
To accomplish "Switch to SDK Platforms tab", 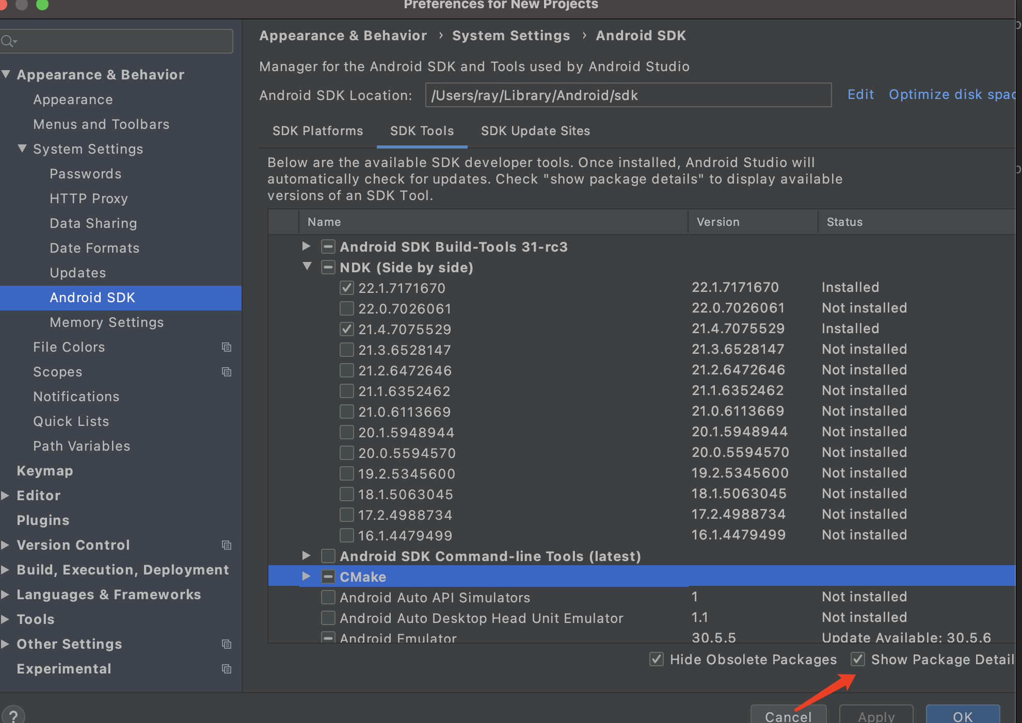I will coord(317,131).
